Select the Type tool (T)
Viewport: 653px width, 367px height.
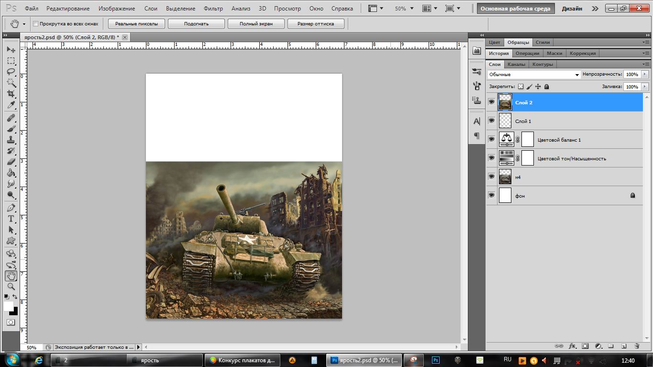[11, 219]
